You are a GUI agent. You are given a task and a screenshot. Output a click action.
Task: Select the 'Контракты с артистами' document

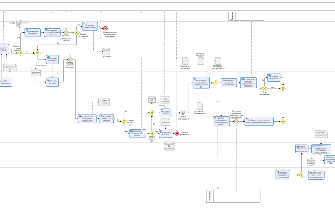point(185,61)
